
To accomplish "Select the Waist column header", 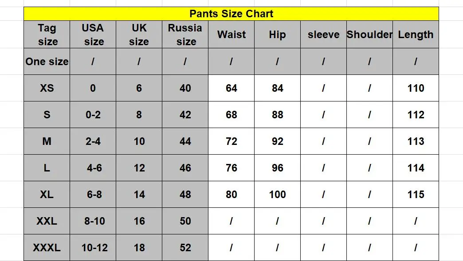I will click(x=231, y=35).
